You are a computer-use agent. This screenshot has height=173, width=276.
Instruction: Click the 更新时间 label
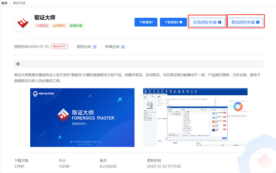(x=154, y=160)
